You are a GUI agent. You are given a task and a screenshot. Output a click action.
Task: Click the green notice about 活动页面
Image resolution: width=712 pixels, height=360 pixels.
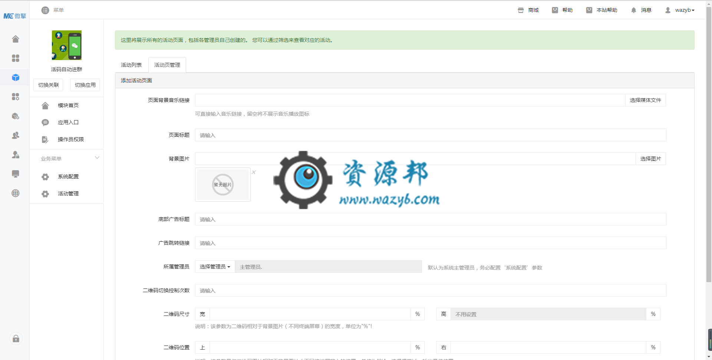(405, 40)
